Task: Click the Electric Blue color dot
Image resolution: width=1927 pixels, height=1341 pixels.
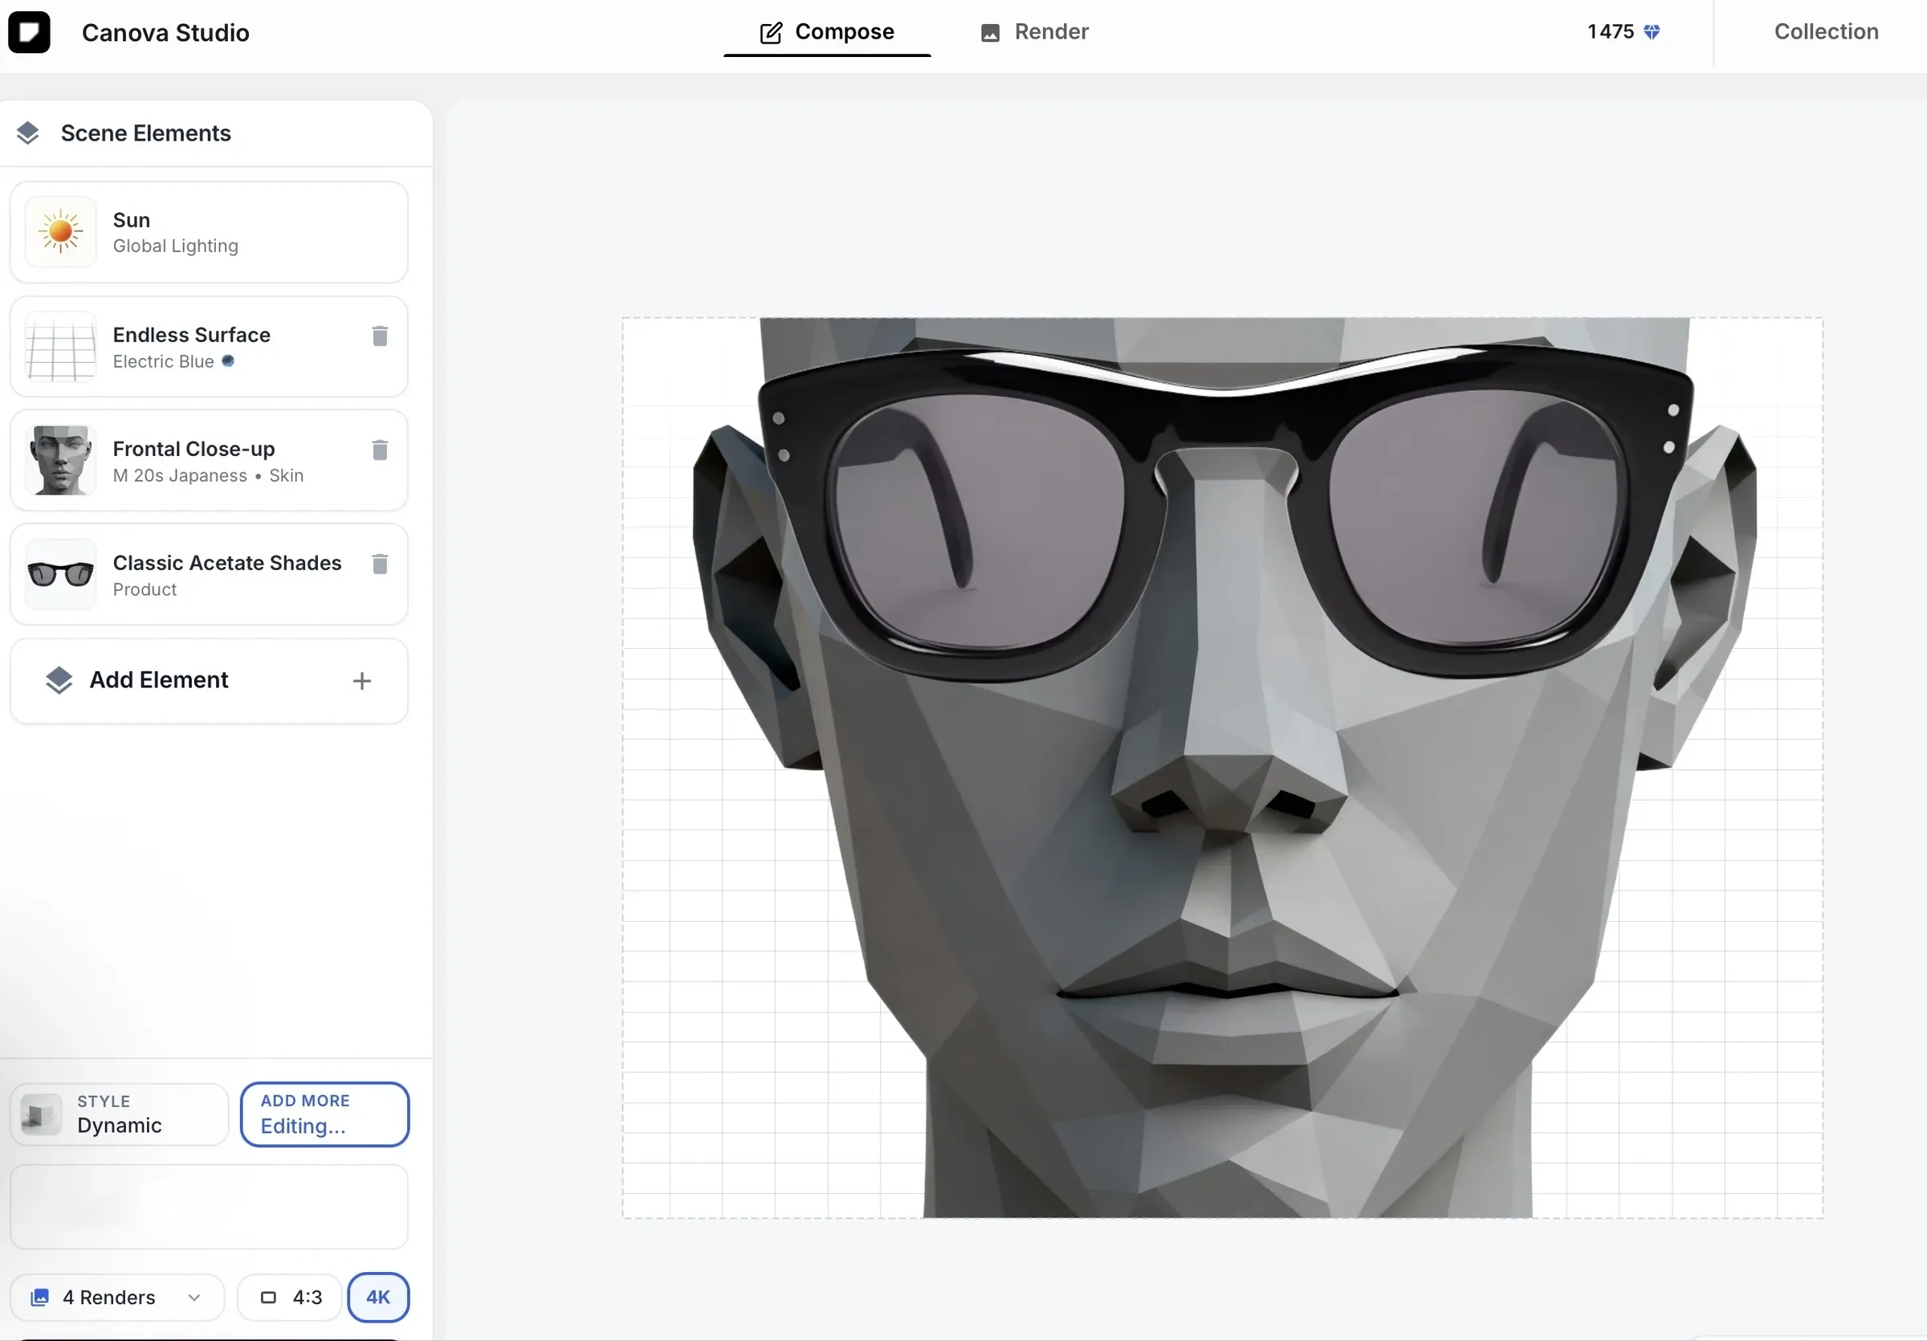Action: (227, 361)
